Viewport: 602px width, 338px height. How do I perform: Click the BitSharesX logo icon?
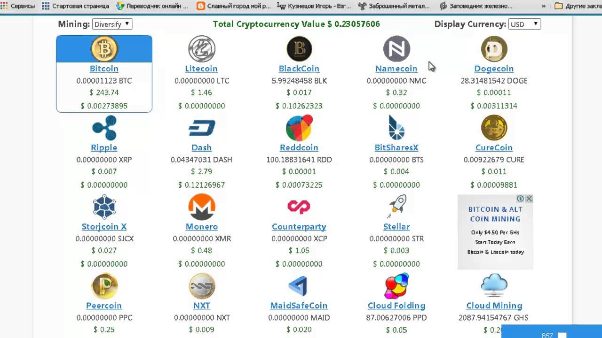[x=396, y=128]
